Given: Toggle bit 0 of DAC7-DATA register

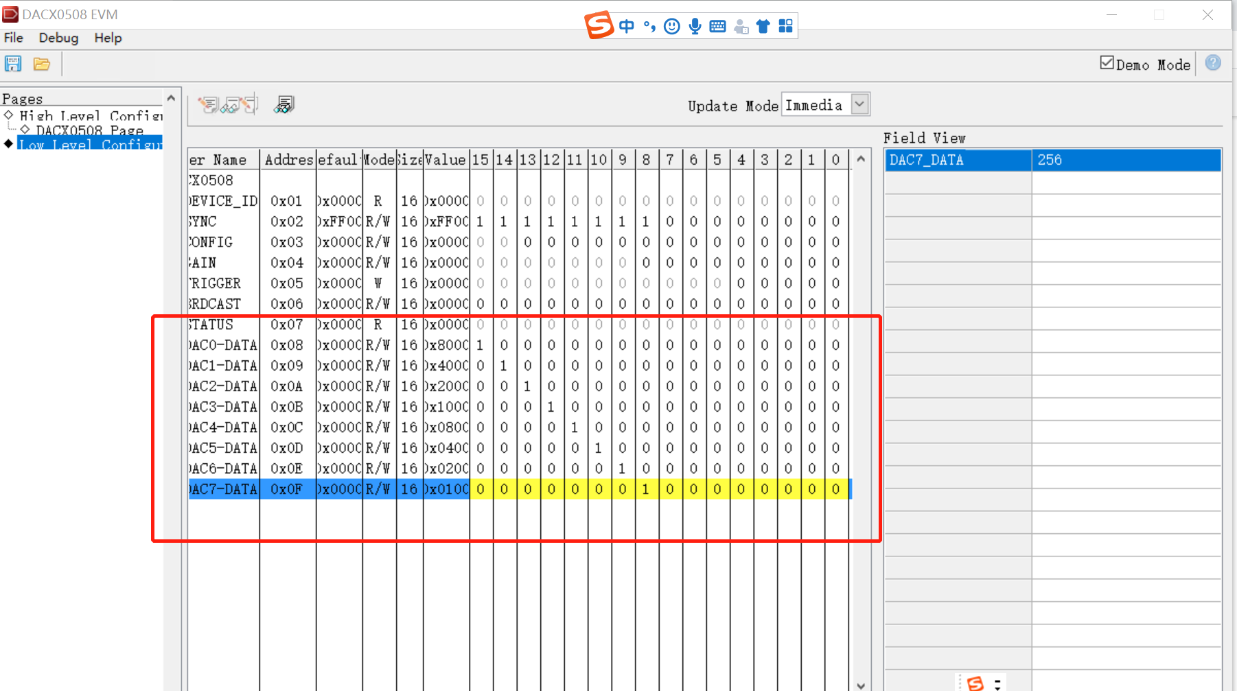Looking at the screenshot, I should click(835, 489).
